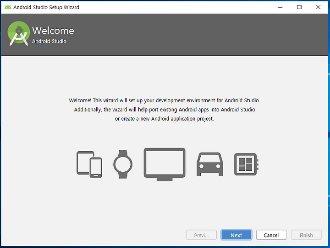Viewport: 330px width, 248px height.
Task: Click the Android icon in title bar
Action: pos(8,7)
